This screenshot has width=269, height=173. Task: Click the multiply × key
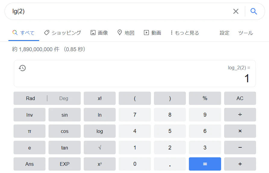pos(240,131)
